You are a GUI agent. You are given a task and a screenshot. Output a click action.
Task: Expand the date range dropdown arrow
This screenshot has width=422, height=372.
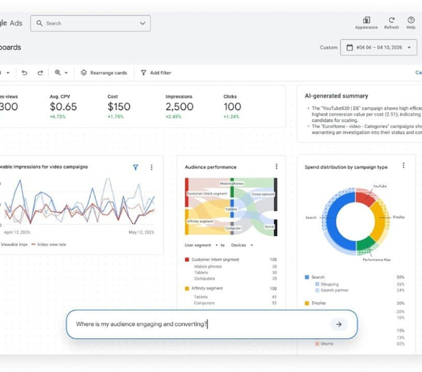tap(409, 47)
